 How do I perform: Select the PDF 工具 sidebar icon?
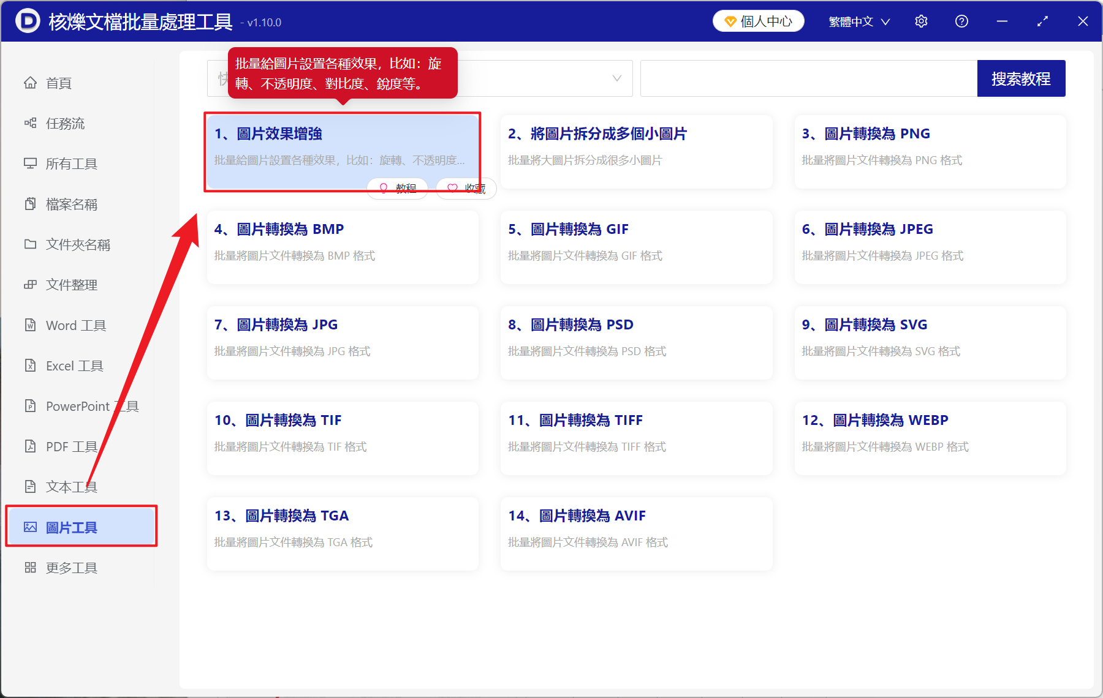pos(31,446)
